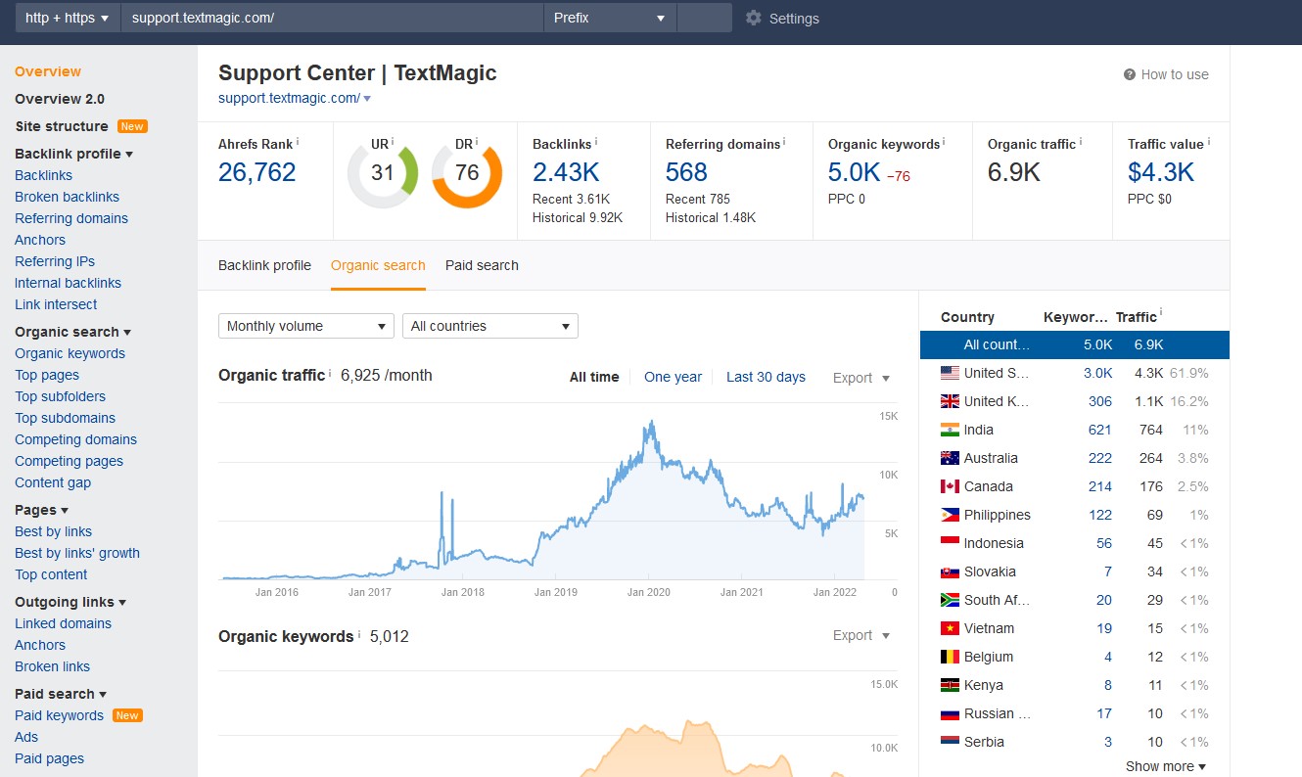Open the Settings gear icon
Screen dimensions: 1302x777
(753, 18)
